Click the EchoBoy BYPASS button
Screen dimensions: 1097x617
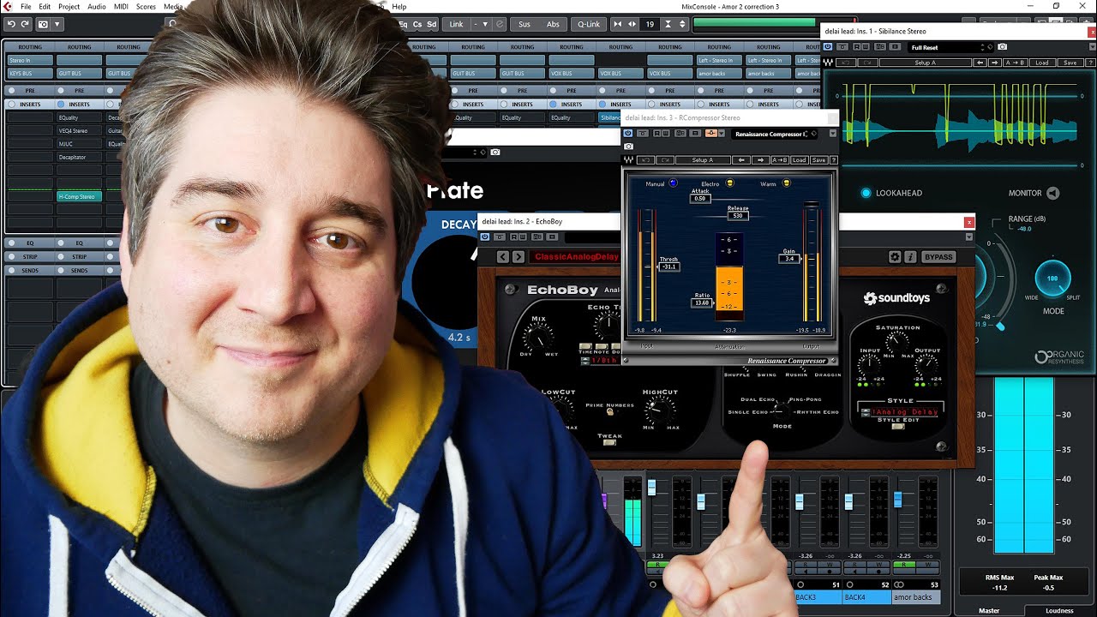(938, 257)
